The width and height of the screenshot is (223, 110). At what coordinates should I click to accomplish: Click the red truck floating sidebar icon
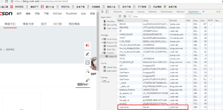click(87, 45)
